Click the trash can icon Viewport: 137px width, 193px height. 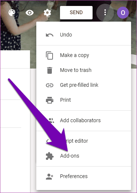pyautogui.click(x=50, y=70)
